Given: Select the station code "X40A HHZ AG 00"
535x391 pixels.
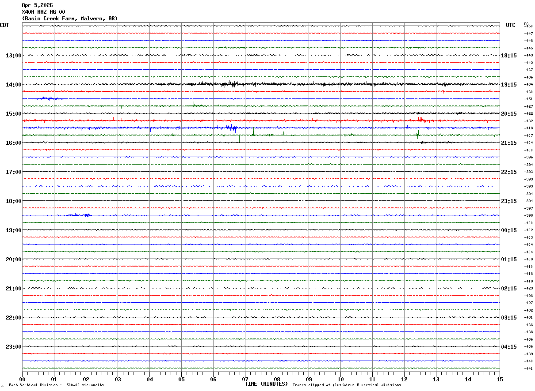Looking at the screenshot, I should (43, 12).
